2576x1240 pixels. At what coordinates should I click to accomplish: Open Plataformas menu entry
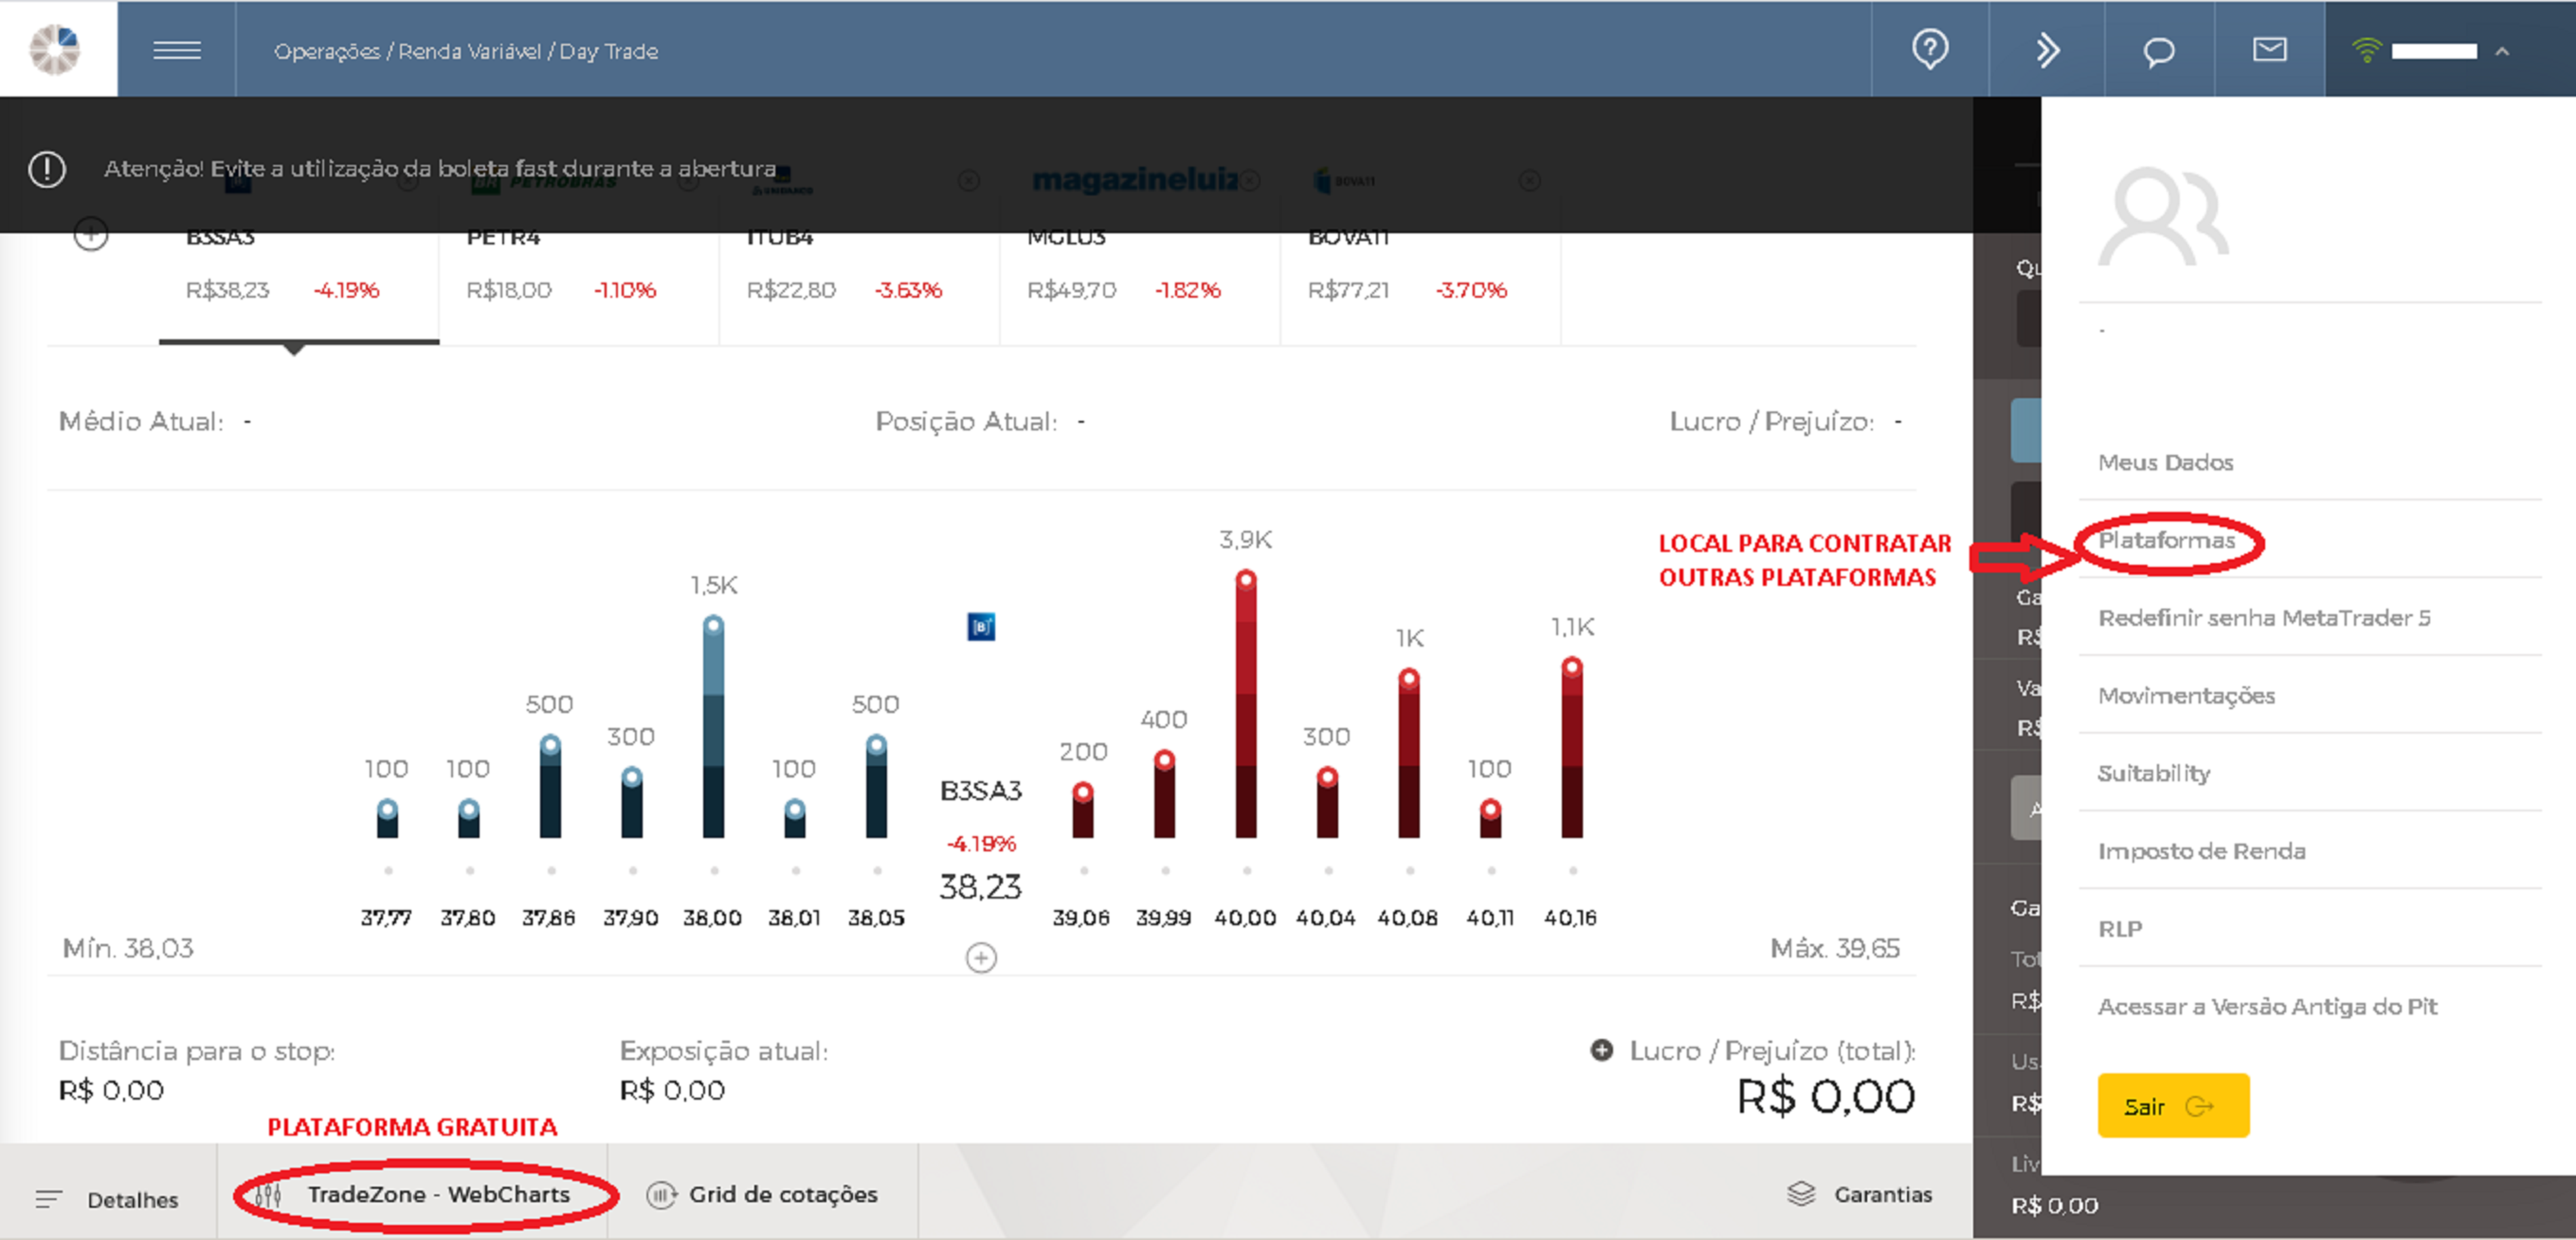coord(2166,540)
